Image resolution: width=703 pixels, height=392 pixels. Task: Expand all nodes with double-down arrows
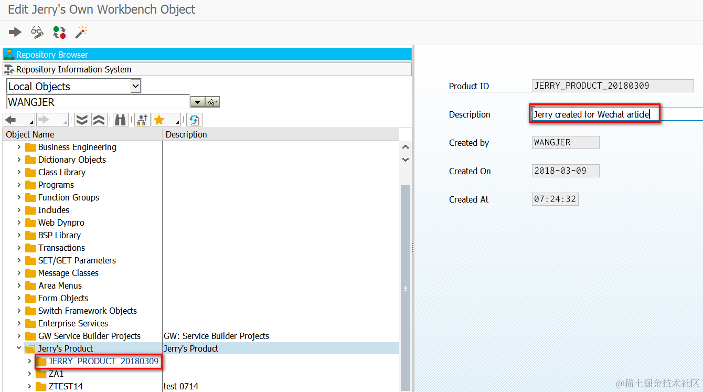(81, 120)
